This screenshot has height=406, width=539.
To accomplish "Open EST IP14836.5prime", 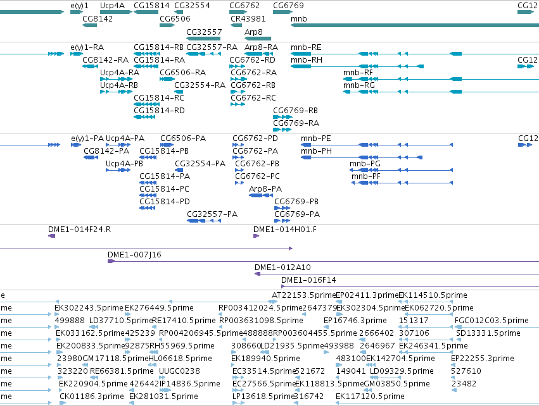I will (x=190, y=384).
